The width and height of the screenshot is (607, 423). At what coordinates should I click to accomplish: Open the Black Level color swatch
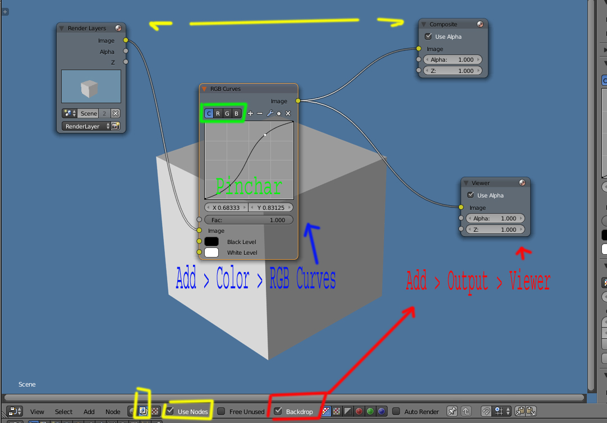click(x=211, y=241)
